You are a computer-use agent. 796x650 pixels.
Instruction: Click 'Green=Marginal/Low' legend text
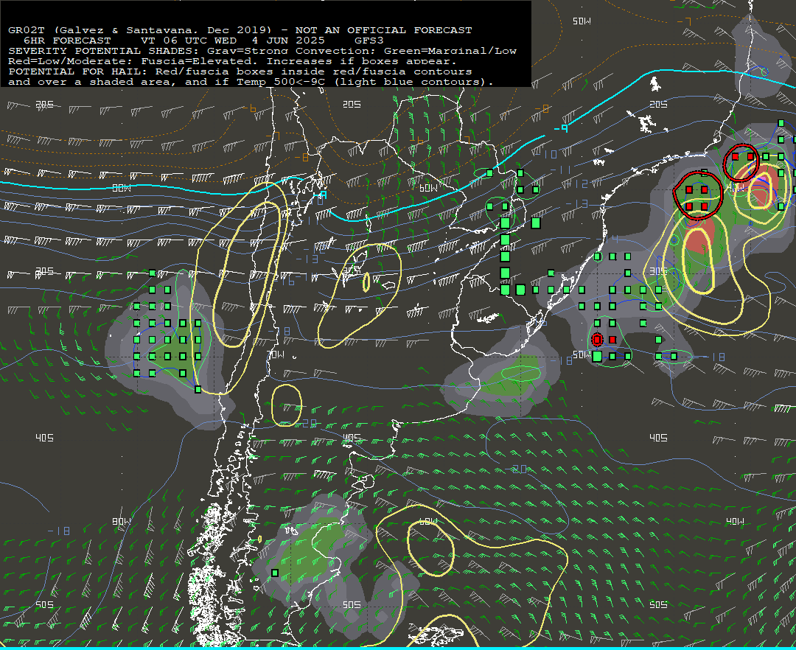450,51
